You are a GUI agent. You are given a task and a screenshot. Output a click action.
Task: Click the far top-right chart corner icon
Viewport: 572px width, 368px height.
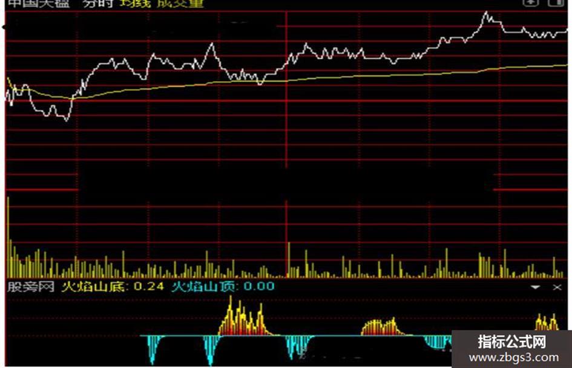point(556,3)
